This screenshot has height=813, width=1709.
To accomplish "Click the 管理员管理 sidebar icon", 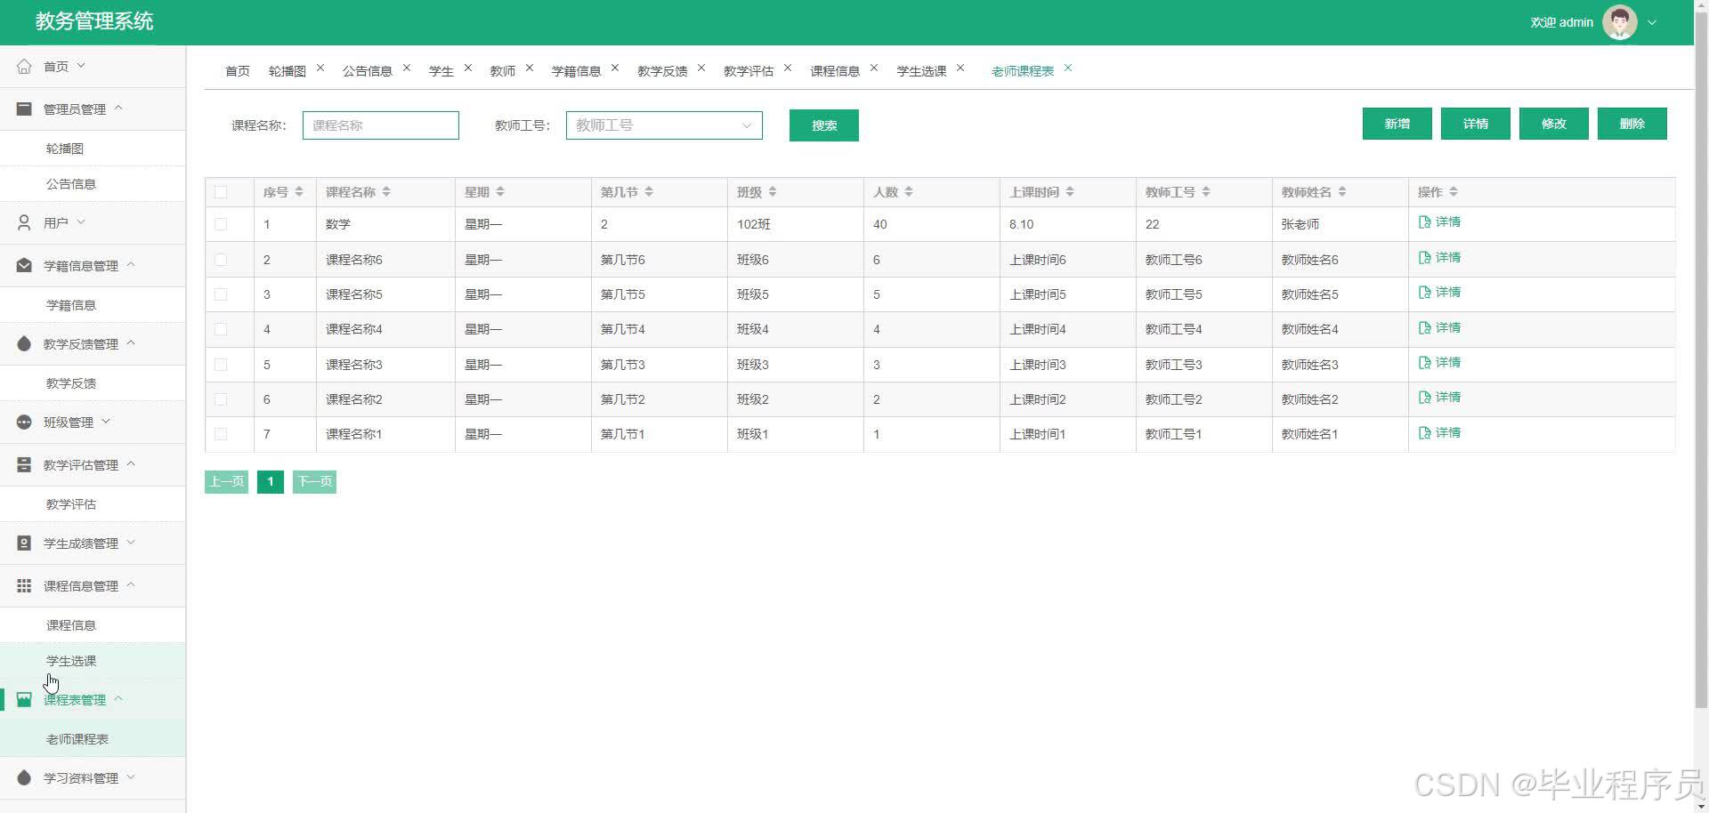I will pyautogui.click(x=24, y=109).
